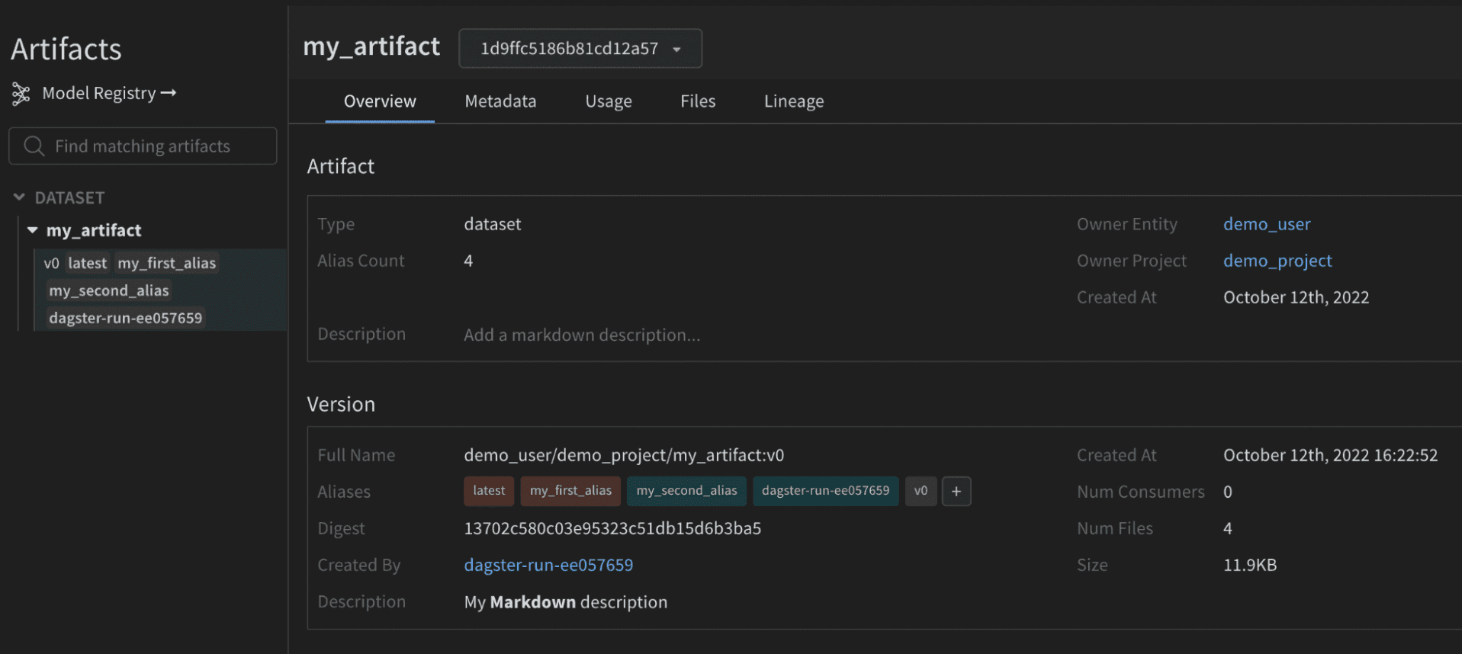Click the latest label in sidebar
This screenshot has width=1462, height=654.
coord(88,263)
